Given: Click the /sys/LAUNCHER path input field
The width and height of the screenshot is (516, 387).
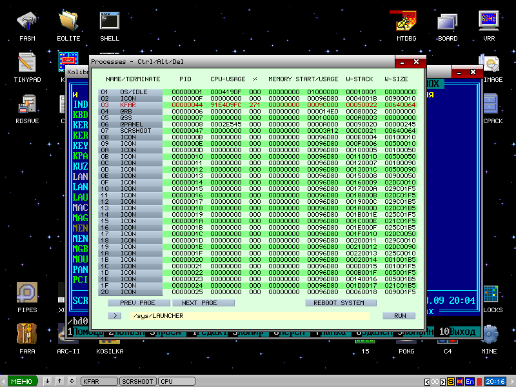Looking at the screenshot, I should pyautogui.click(x=248, y=316).
